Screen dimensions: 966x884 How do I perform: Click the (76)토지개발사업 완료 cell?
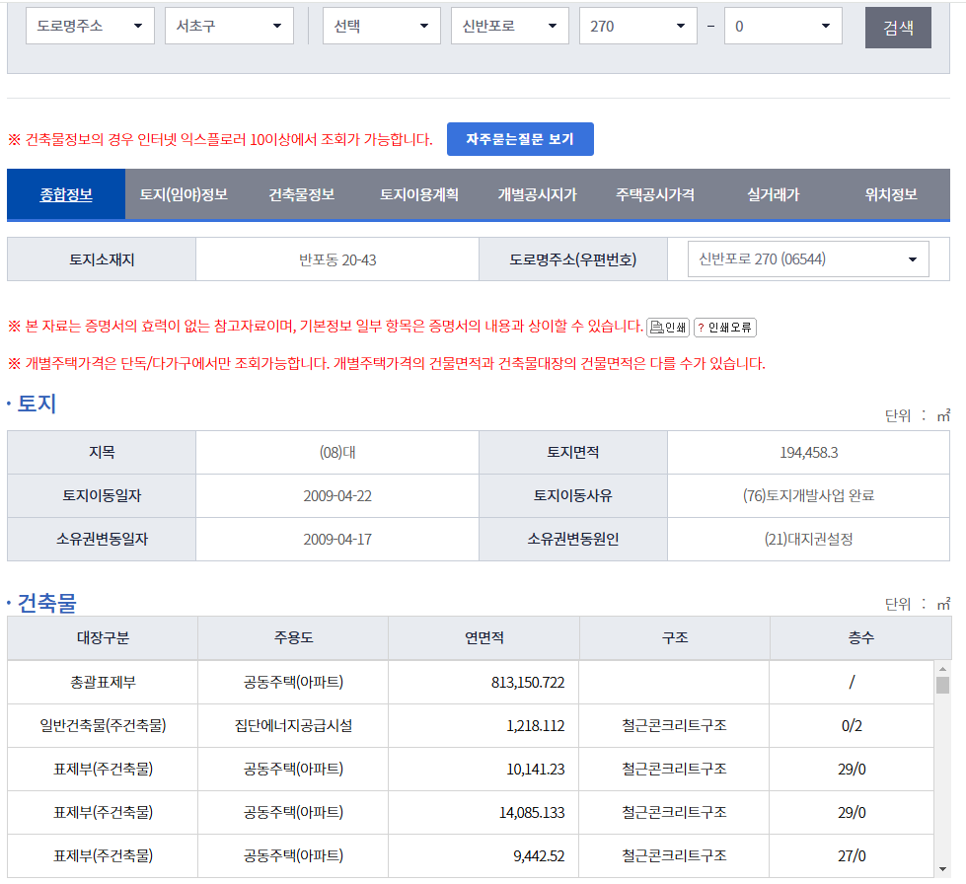809,496
